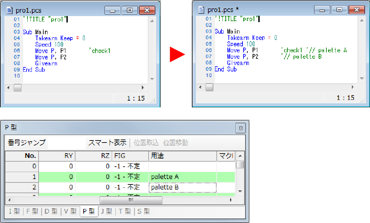The image size is (370, 223).
Task: Click the horizontal scrollbar thumb in P型 table
Action: 131,200
